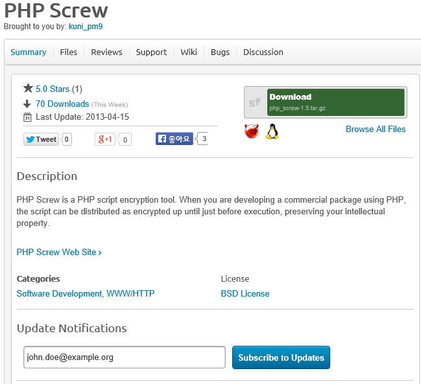The image size is (421, 384).
Task: Open the BSD License link
Action: tap(245, 294)
